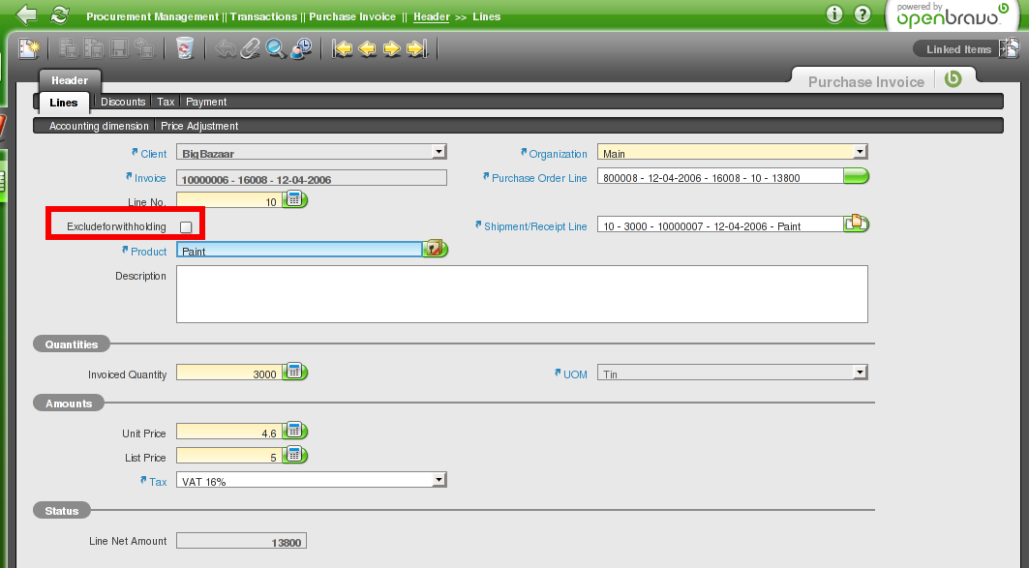
Task: Click the delete record trash icon
Action: pos(185,48)
